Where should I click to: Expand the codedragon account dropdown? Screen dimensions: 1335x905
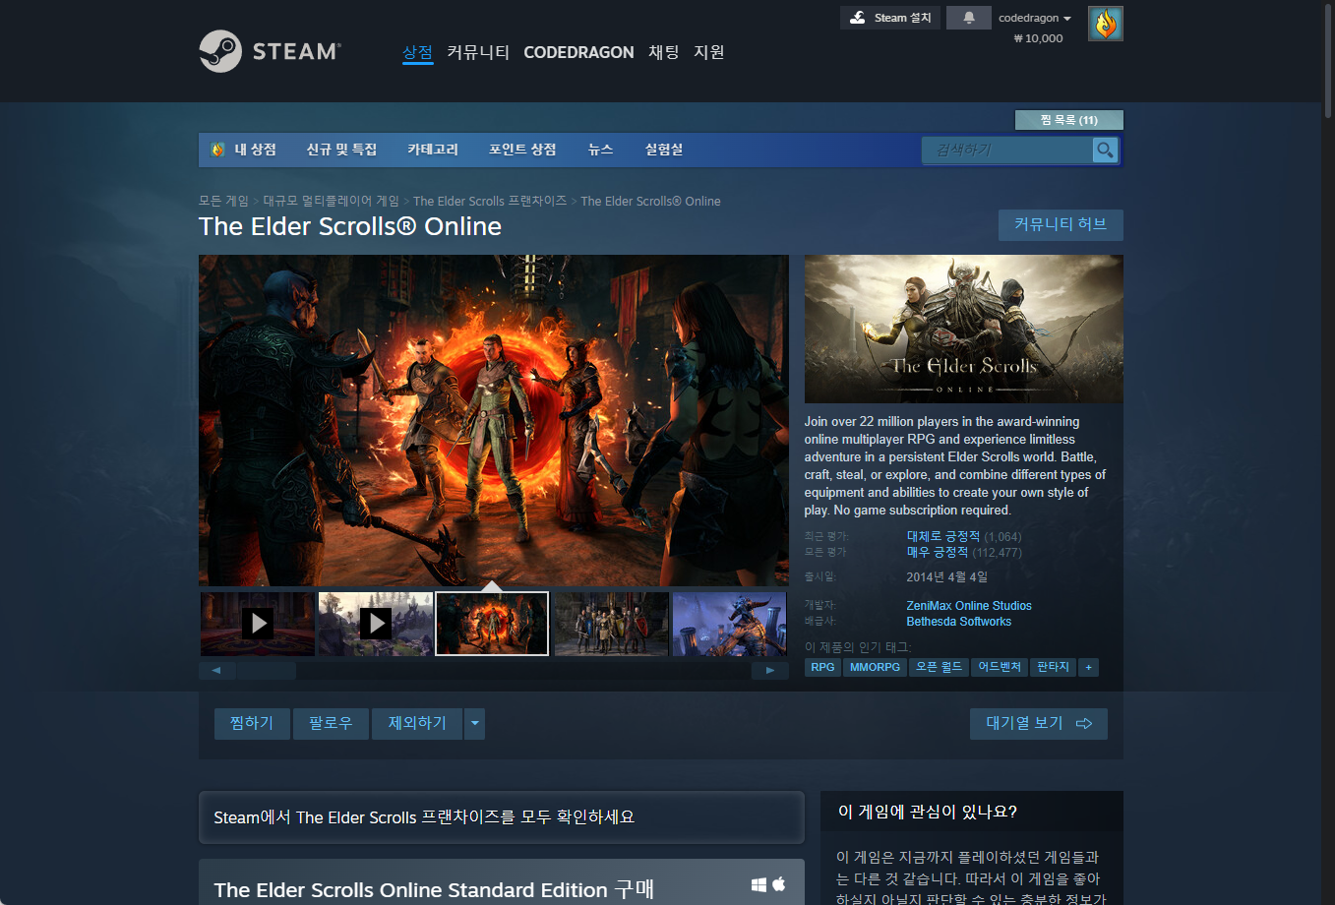(1035, 18)
